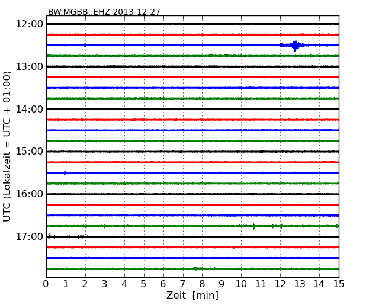385x308 pixels.
Task: Click the x-axis tick label 9
Action: [x=222, y=284]
